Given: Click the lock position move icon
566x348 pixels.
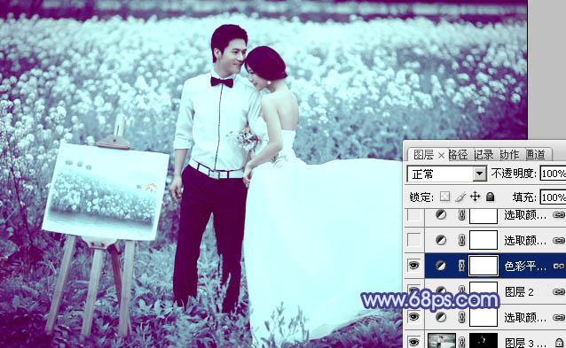Looking at the screenshot, I should click(475, 197).
